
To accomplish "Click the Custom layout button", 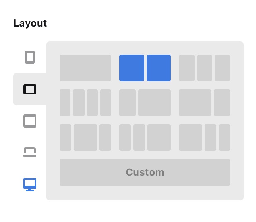I will tap(145, 172).
